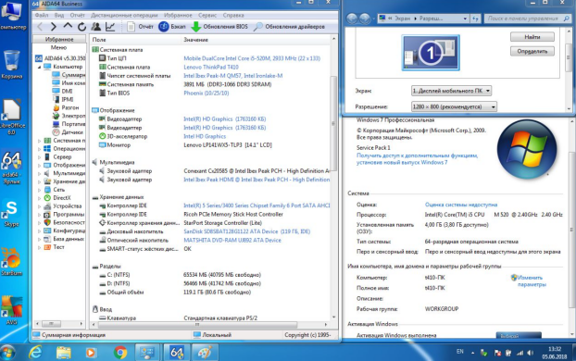Click Получить доступ к дополнительным функциям link
The width and height of the screenshot is (576, 361).
(x=418, y=159)
